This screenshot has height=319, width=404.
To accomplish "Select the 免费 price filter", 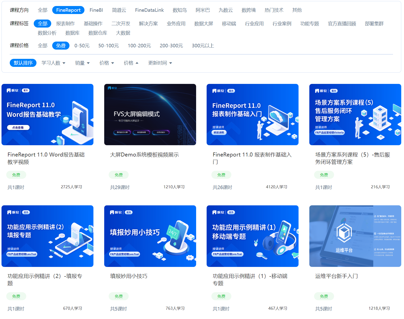I will coord(61,46).
